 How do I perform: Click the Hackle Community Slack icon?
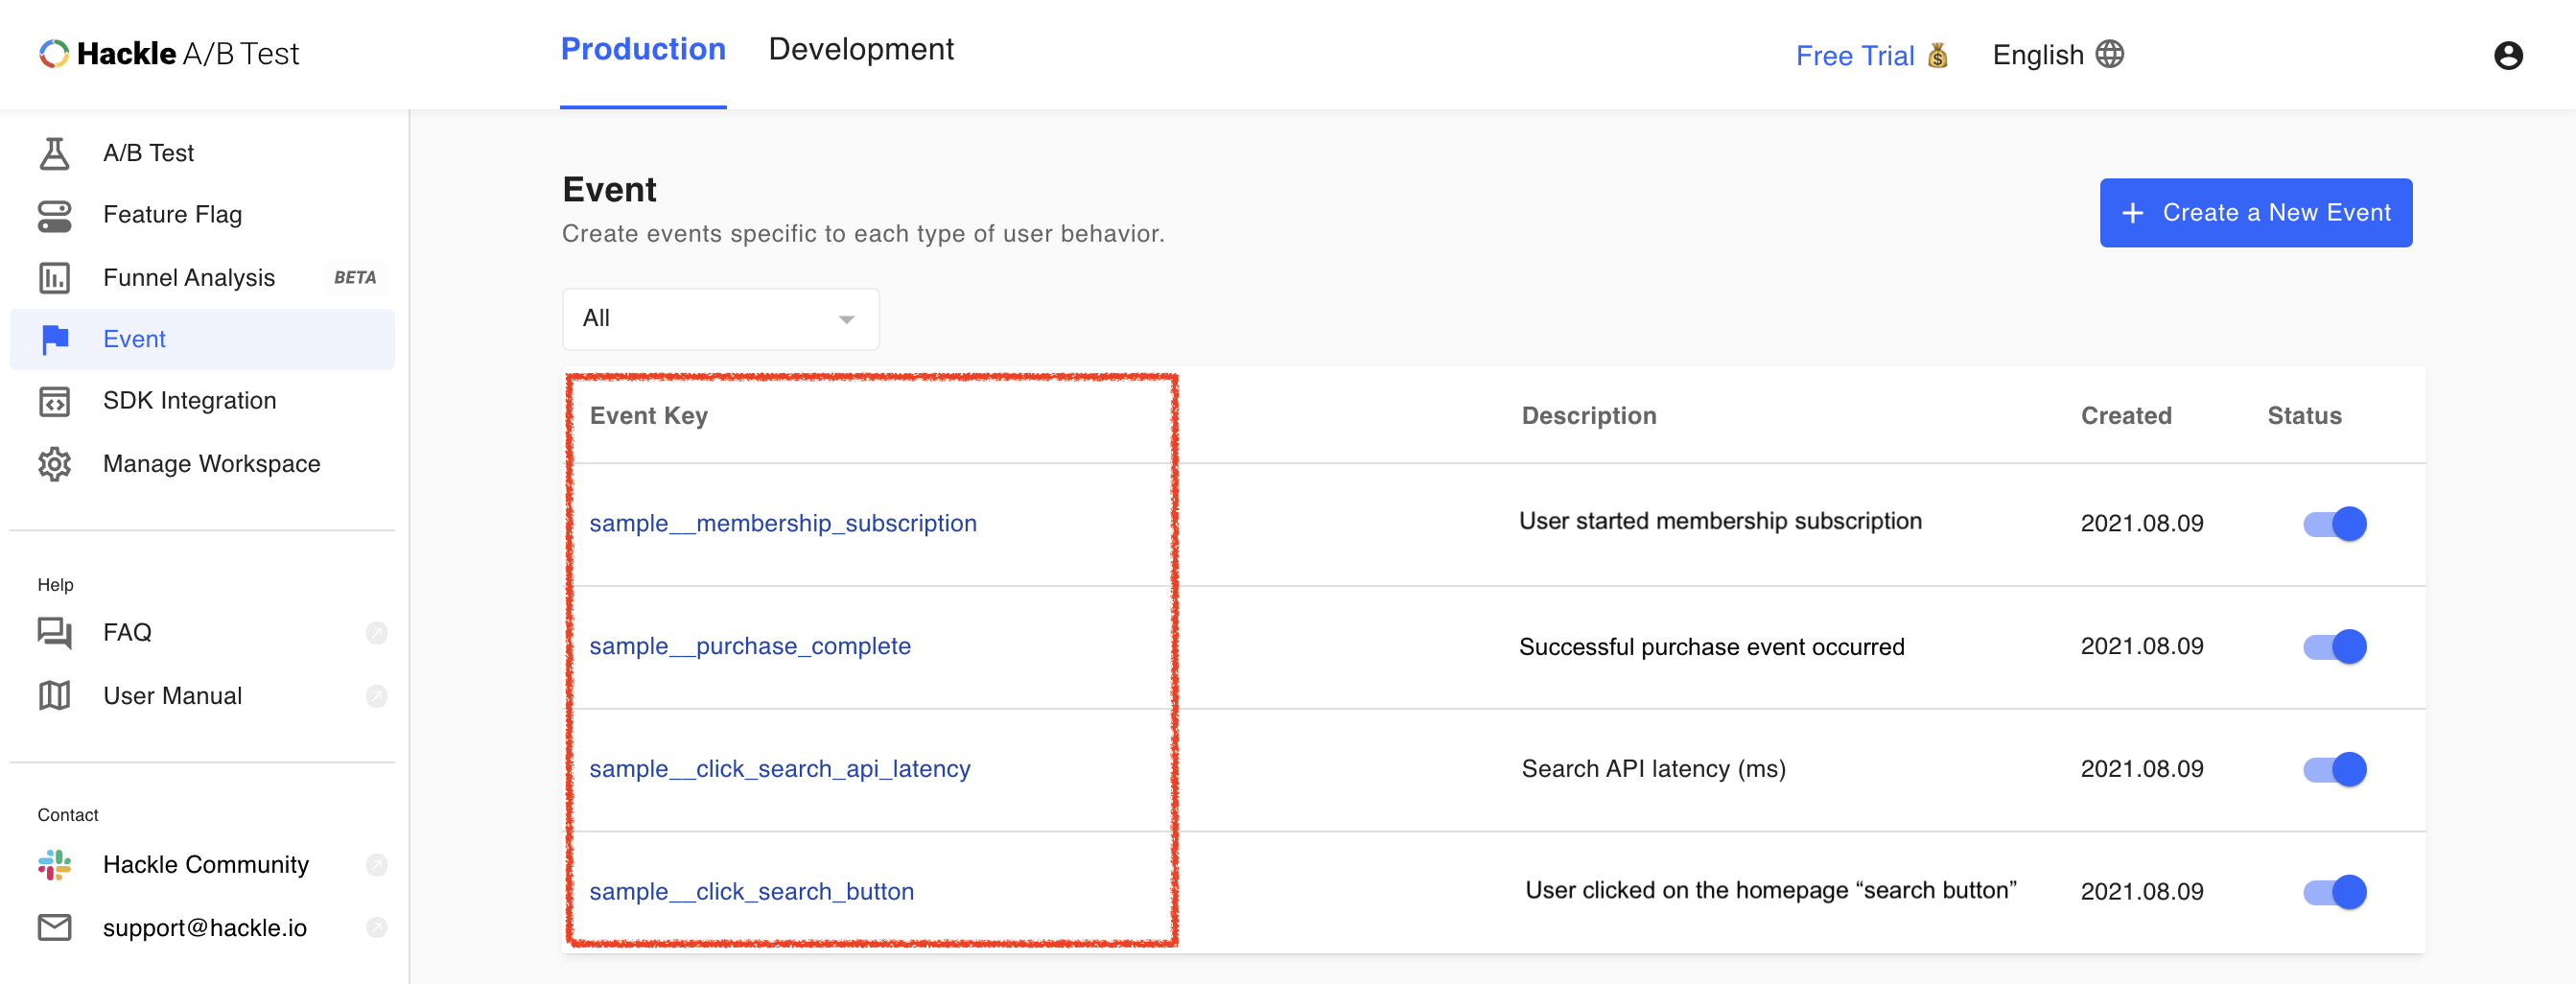(54, 865)
